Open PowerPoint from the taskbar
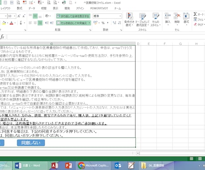This screenshot has width=205, height=170. coord(68,166)
